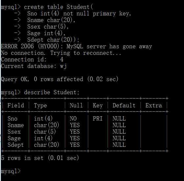Viewport: 184px width, 181px height.
Task: Click the 'describe Student;' command text
Action: point(52,92)
